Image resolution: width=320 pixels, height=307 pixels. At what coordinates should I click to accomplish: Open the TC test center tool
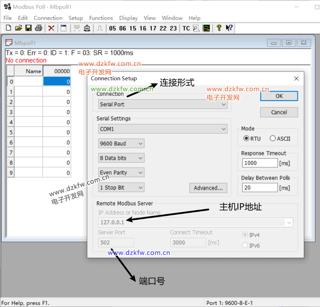click(x=186, y=28)
